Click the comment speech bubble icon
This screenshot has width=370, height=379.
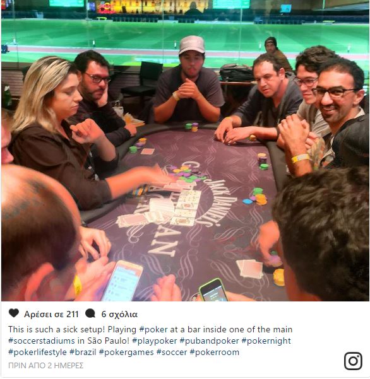[x=90, y=314]
